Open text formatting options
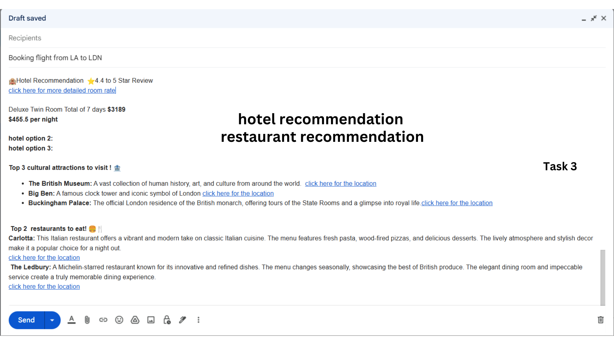 coord(72,320)
